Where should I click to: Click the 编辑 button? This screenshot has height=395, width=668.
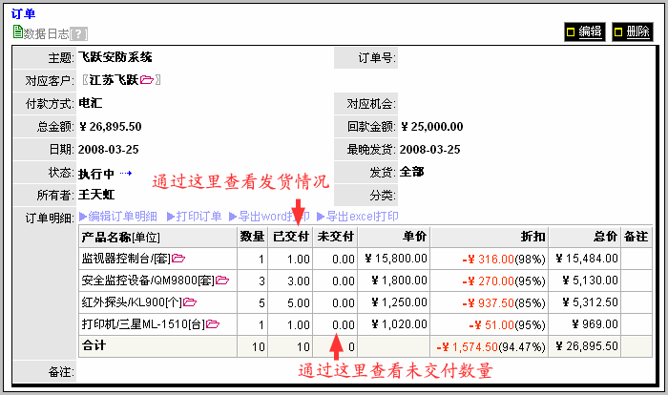click(584, 31)
